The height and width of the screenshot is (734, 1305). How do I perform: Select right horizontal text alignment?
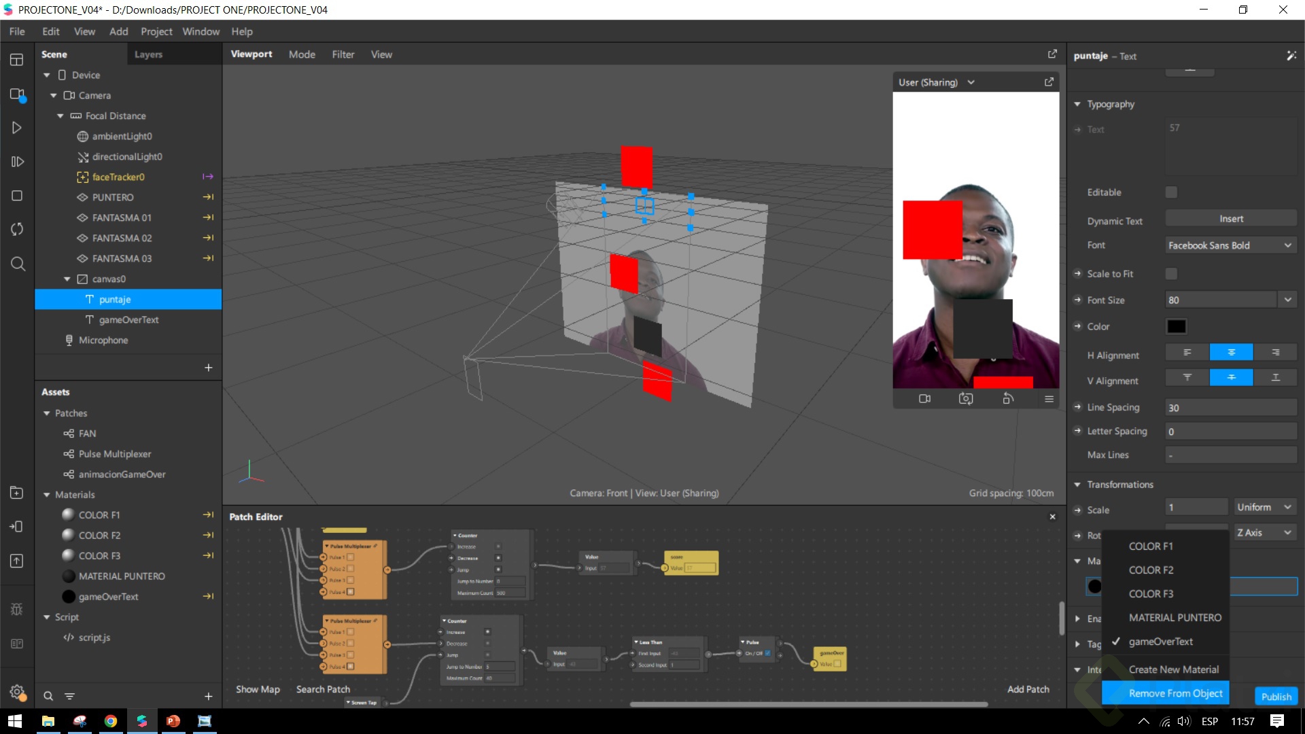point(1275,352)
